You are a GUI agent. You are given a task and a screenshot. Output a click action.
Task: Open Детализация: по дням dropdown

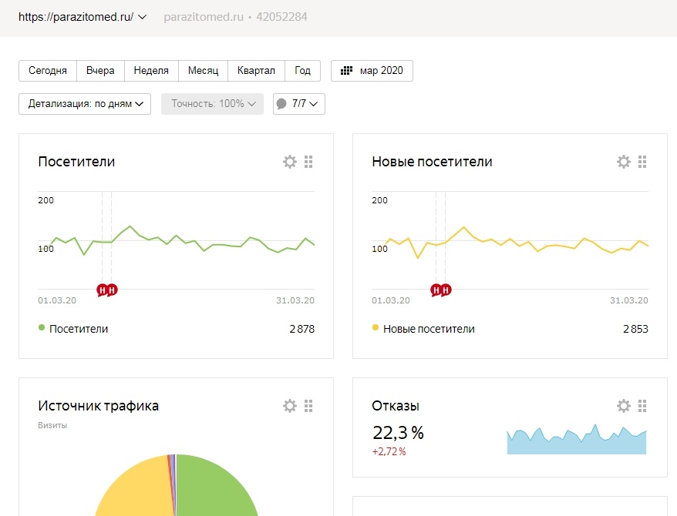click(85, 104)
